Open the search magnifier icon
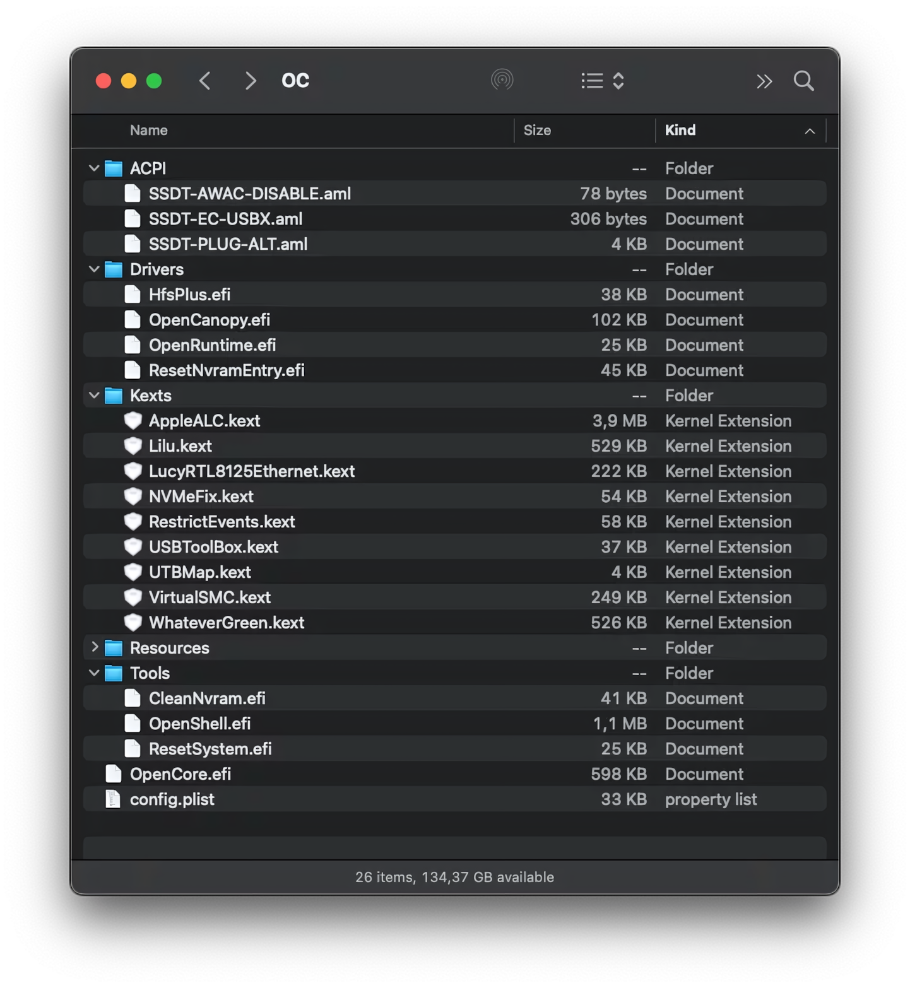Viewport: 910px width, 988px height. pos(803,81)
